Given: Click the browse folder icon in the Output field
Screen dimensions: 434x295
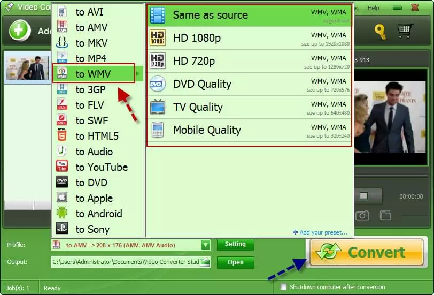Looking at the screenshot, I should click(x=205, y=262).
